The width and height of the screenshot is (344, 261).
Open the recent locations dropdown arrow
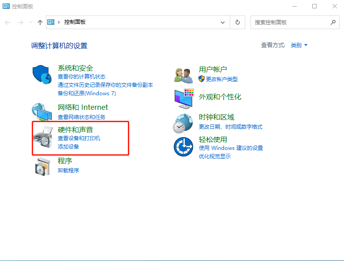31,22
